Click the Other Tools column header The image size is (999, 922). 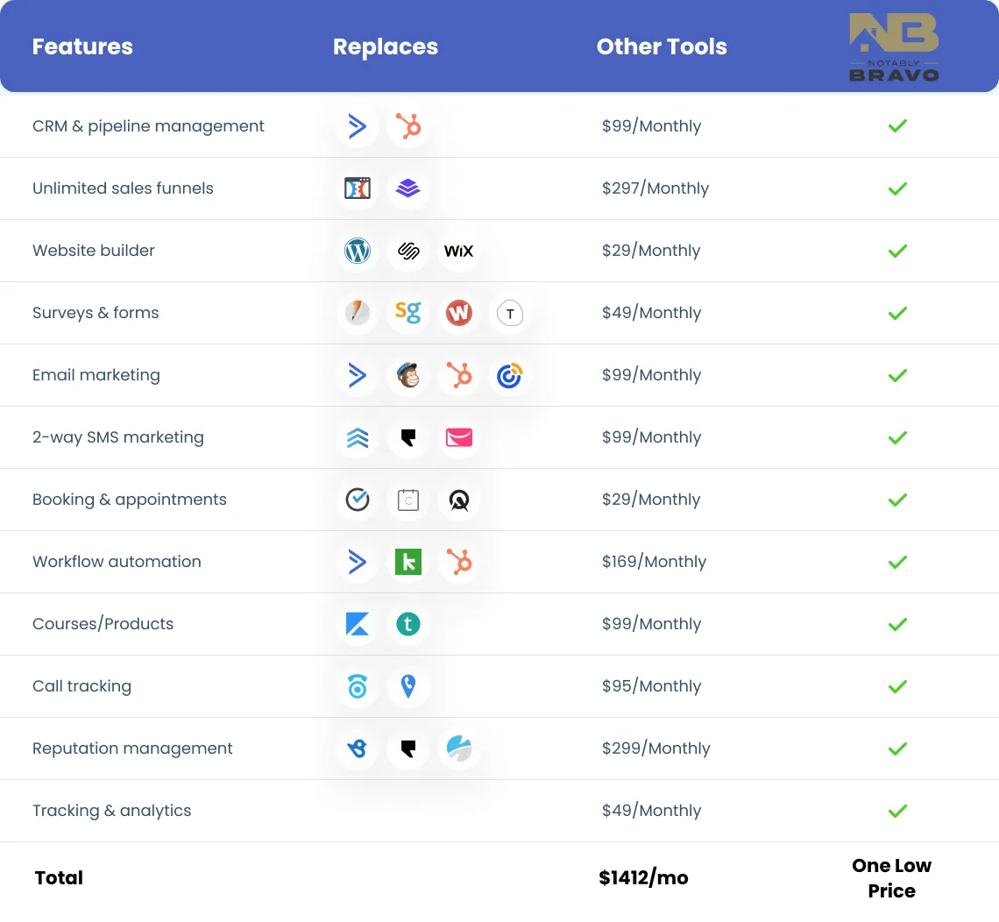tap(662, 46)
